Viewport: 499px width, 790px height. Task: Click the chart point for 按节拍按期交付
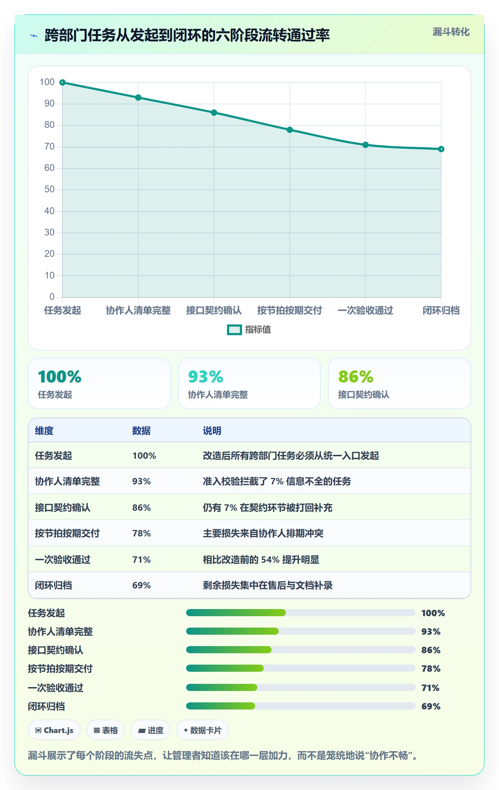[290, 130]
